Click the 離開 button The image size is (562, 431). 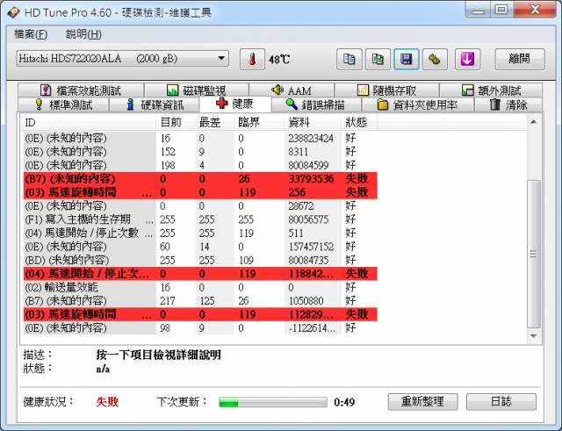point(520,59)
